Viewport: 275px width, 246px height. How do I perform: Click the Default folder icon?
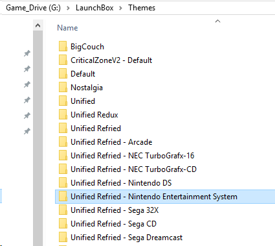click(x=63, y=73)
